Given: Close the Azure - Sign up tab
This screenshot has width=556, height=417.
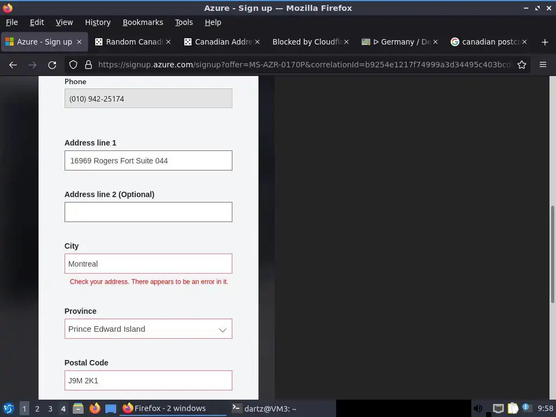Looking at the screenshot, I should click(79, 42).
